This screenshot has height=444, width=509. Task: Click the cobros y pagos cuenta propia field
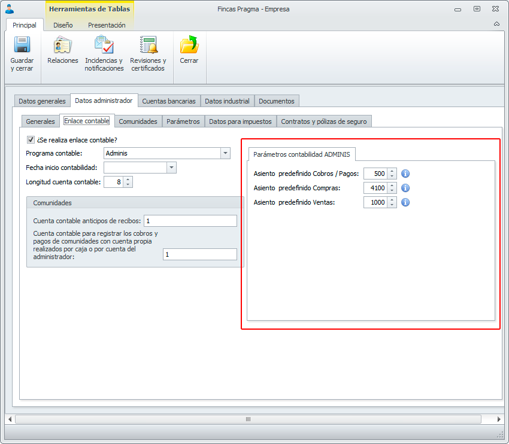[199, 254]
